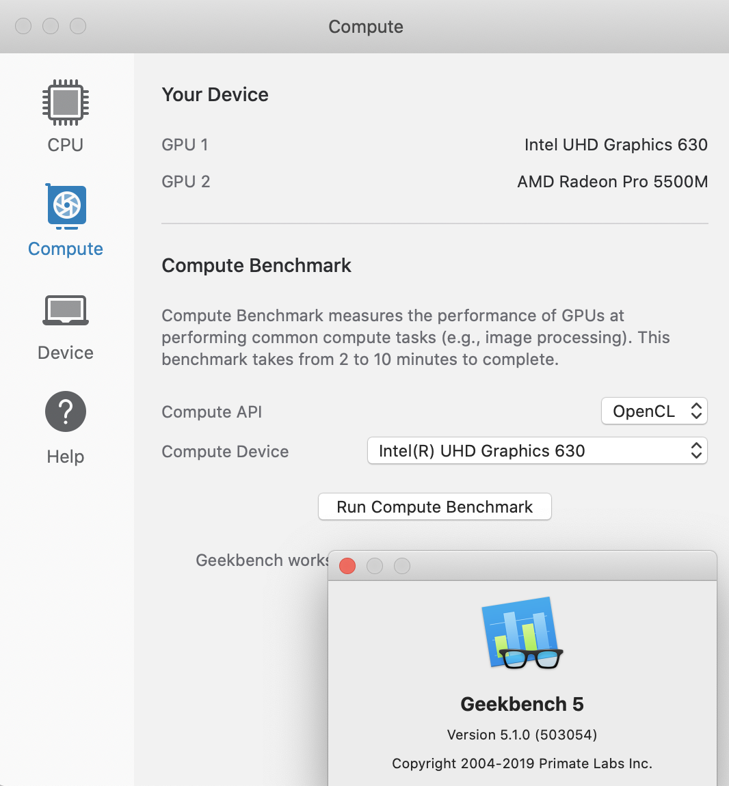Image resolution: width=729 pixels, height=786 pixels.
Task: Click zoom button of Compute window
Action: pos(78,26)
